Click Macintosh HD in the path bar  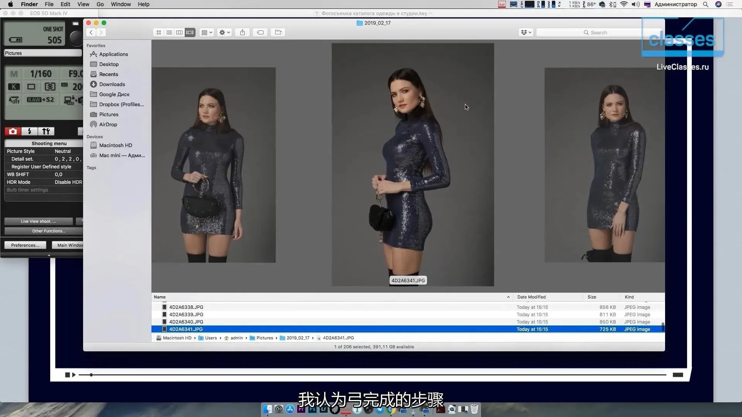[x=174, y=338]
